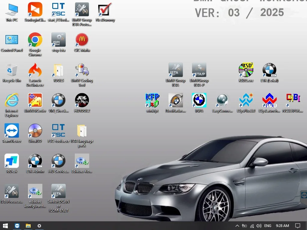Select the BMWAiCoder desktop icon
307x230 pixels.
[35, 100]
